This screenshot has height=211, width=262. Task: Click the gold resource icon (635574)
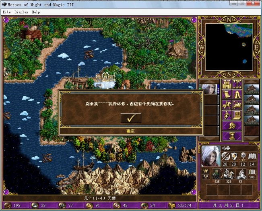click(x=171, y=205)
